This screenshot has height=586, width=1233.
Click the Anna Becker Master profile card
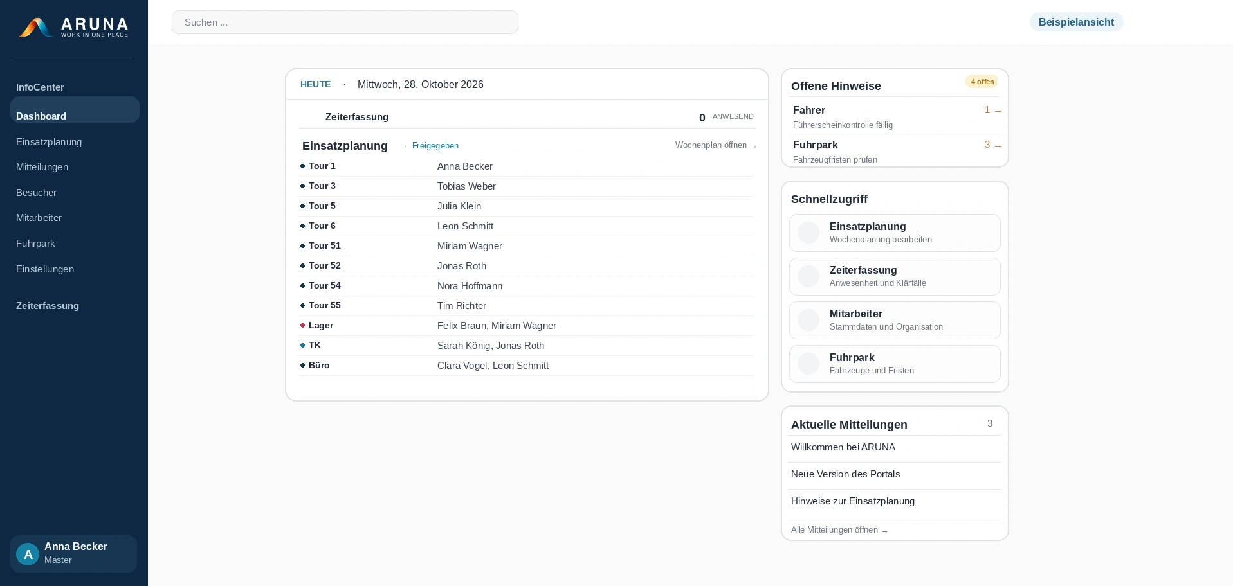click(73, 554)
